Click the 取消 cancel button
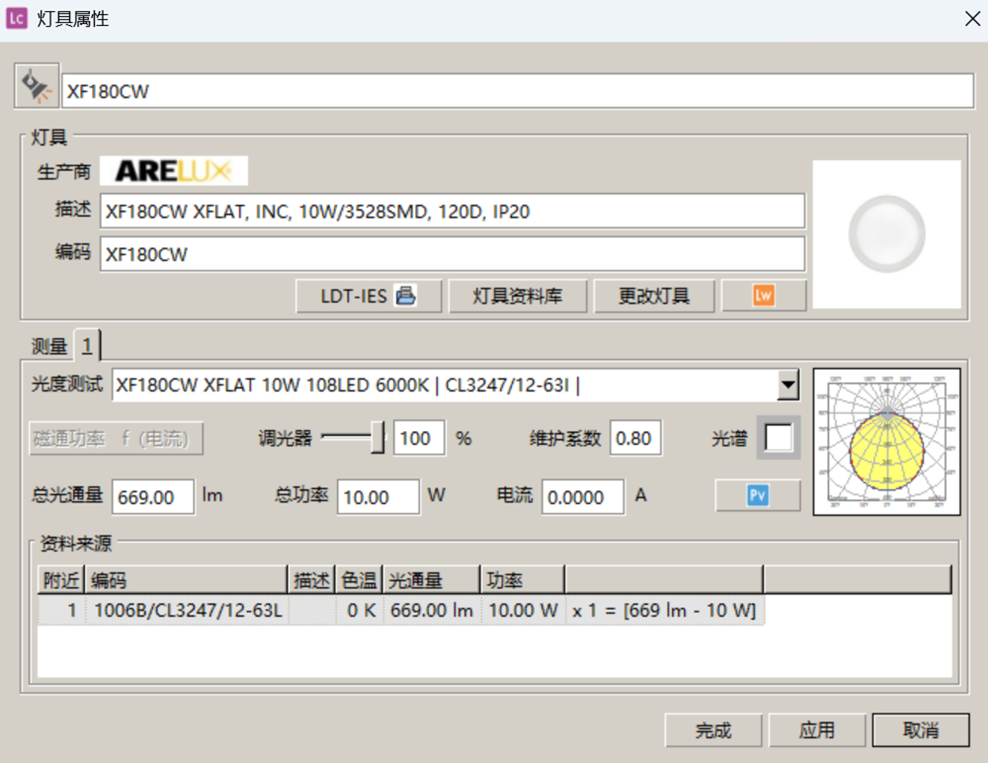Viewport: 988px width, 763px height. coord(920,730)
